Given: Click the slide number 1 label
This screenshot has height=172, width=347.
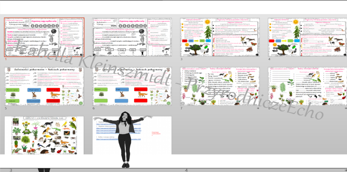Looking at the screenshot, I should (5, 59).
